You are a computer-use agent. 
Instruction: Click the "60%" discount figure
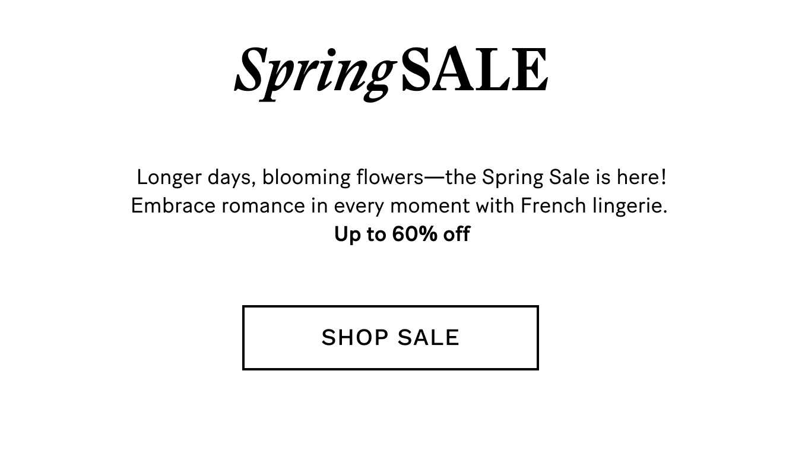pos(414,234)
